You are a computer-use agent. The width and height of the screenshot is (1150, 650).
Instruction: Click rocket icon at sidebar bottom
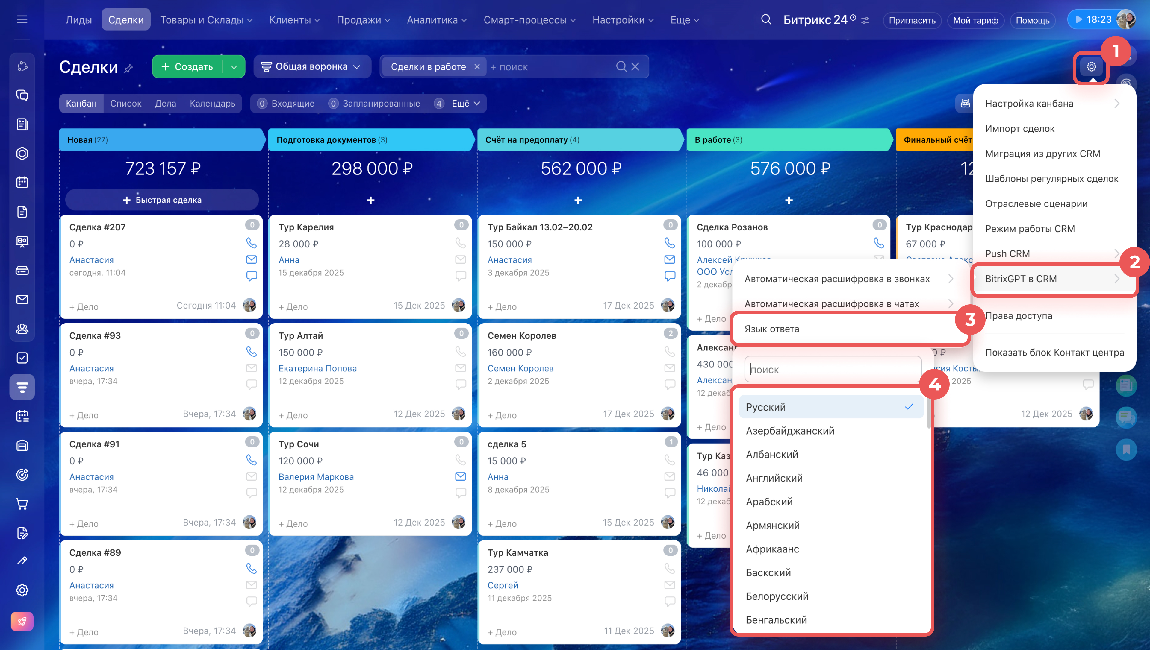(x=22, y=622)
